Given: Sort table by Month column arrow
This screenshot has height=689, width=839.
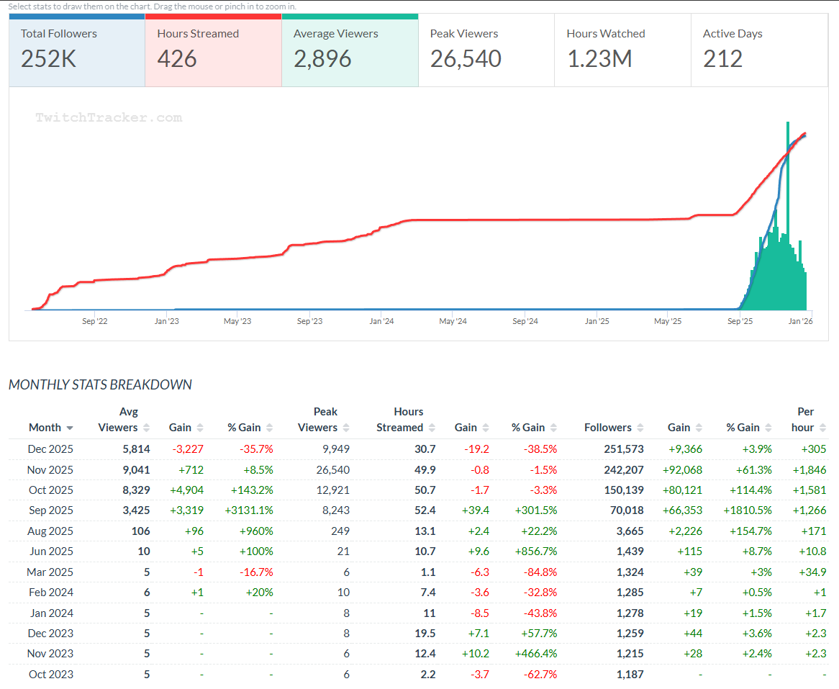Looking at the screenshot, I should pos(70,428).
